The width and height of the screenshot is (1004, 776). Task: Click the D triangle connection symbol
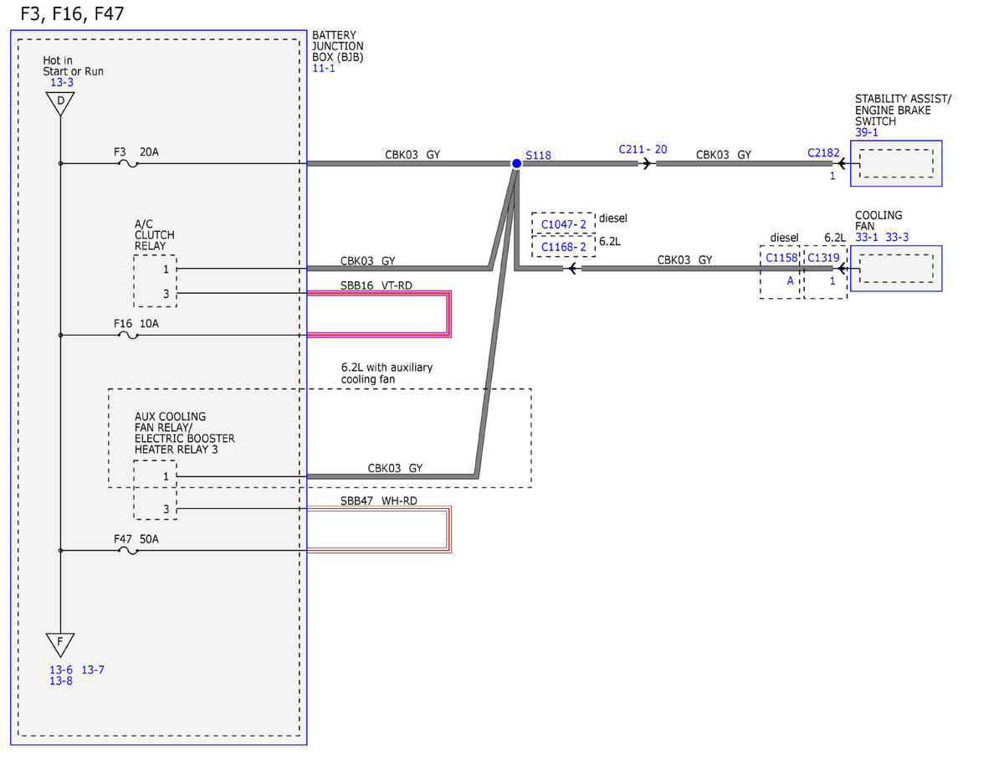(x=60, y=103)
